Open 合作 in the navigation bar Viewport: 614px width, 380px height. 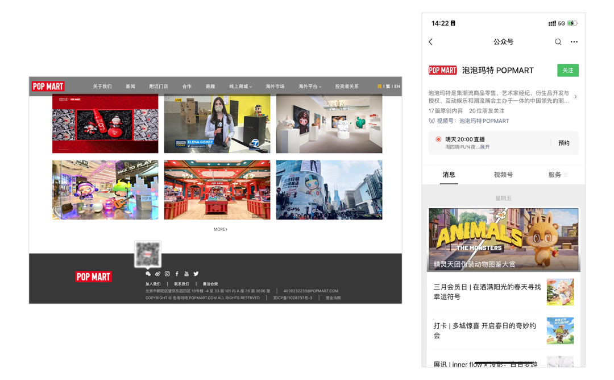[187, 86]
